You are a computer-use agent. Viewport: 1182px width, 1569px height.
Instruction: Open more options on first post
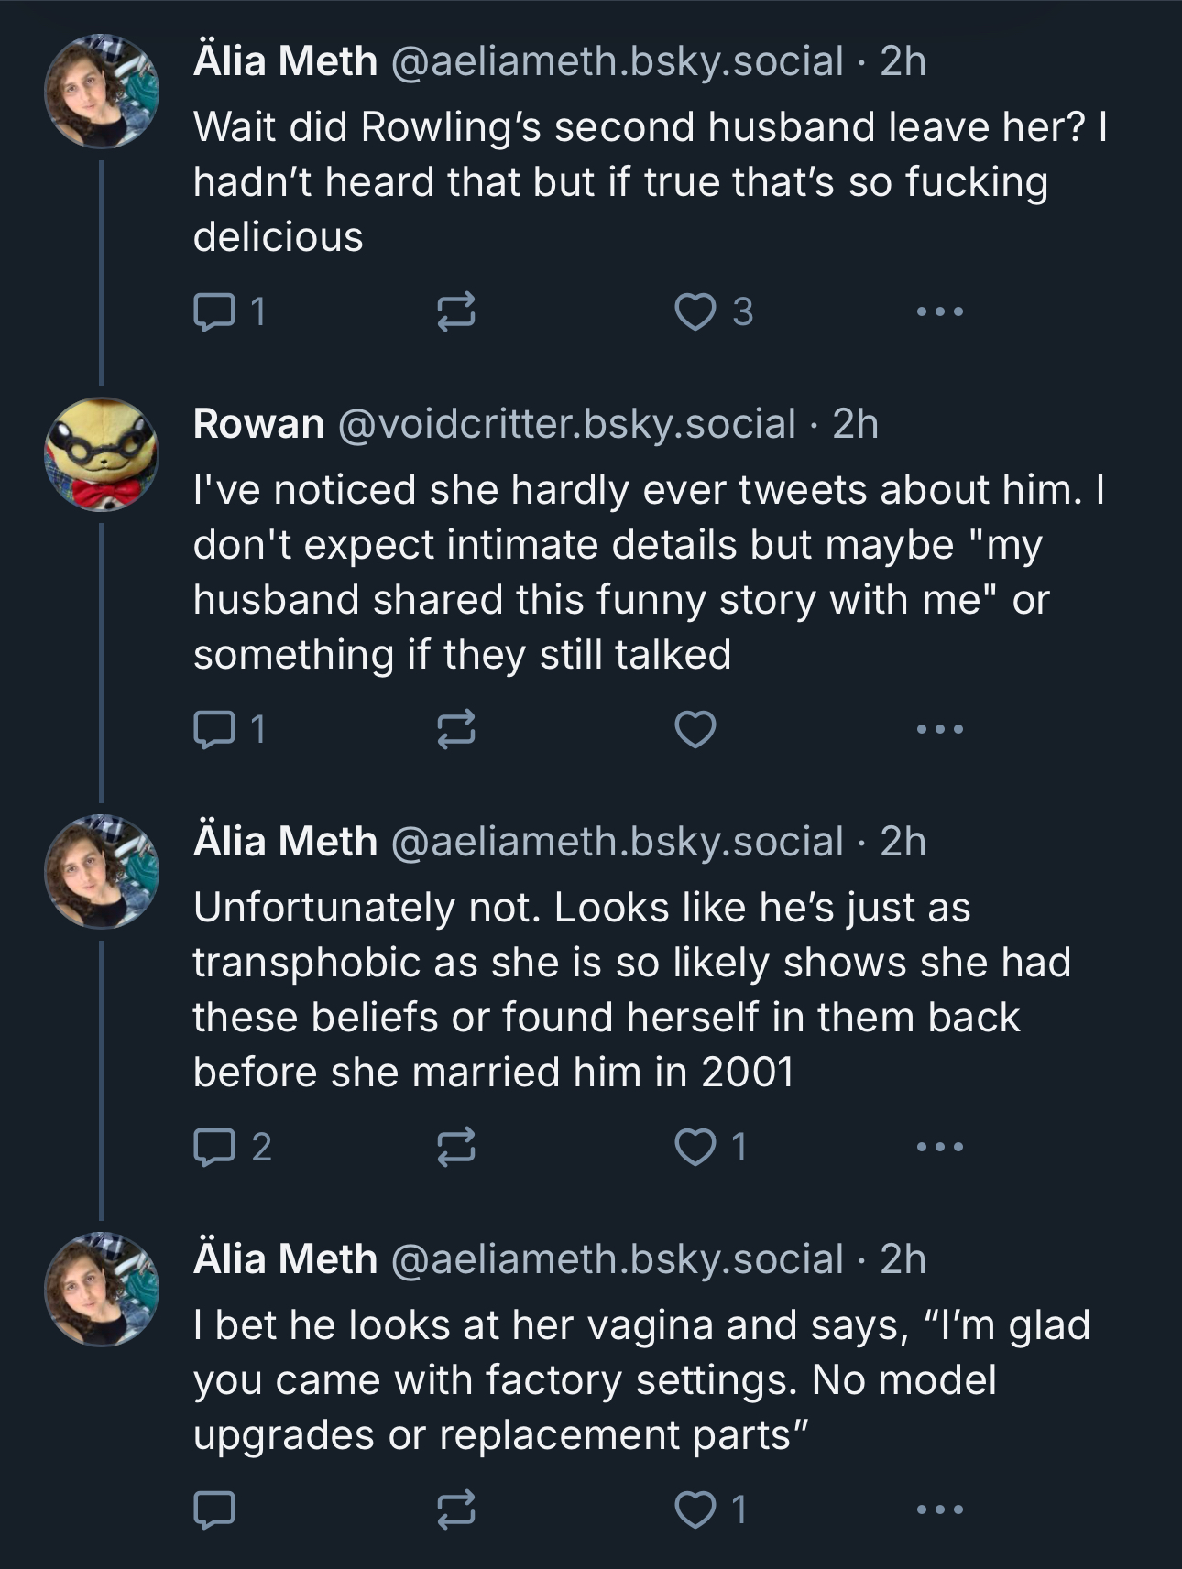939,312
